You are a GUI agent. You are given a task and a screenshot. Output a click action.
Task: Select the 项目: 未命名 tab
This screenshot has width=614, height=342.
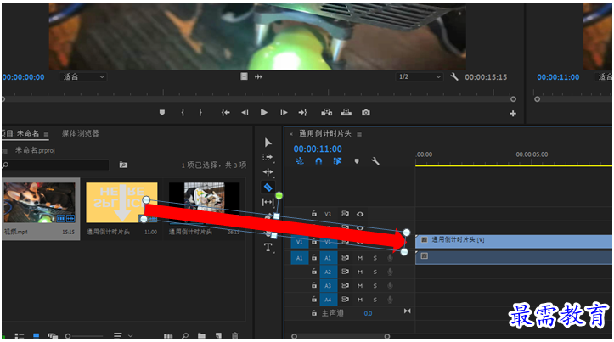point(20,133)
